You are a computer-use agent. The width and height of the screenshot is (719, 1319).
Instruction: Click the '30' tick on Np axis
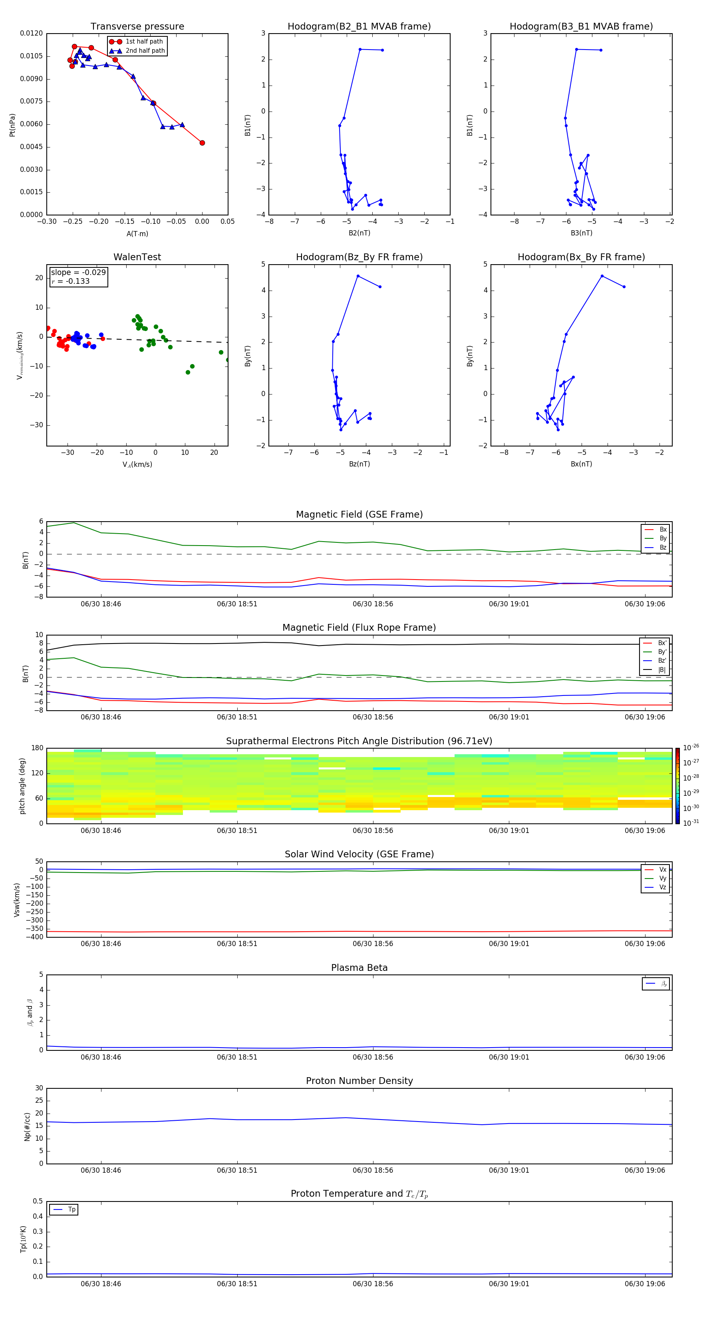(39, 1089)
